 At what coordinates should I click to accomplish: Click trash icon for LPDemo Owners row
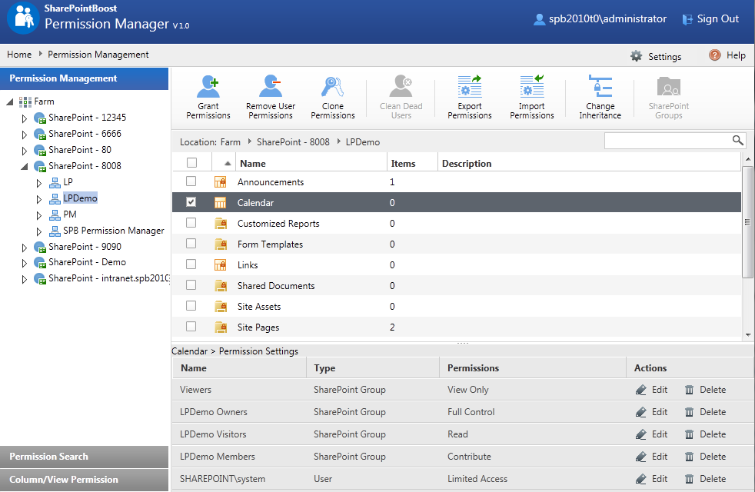689,412
